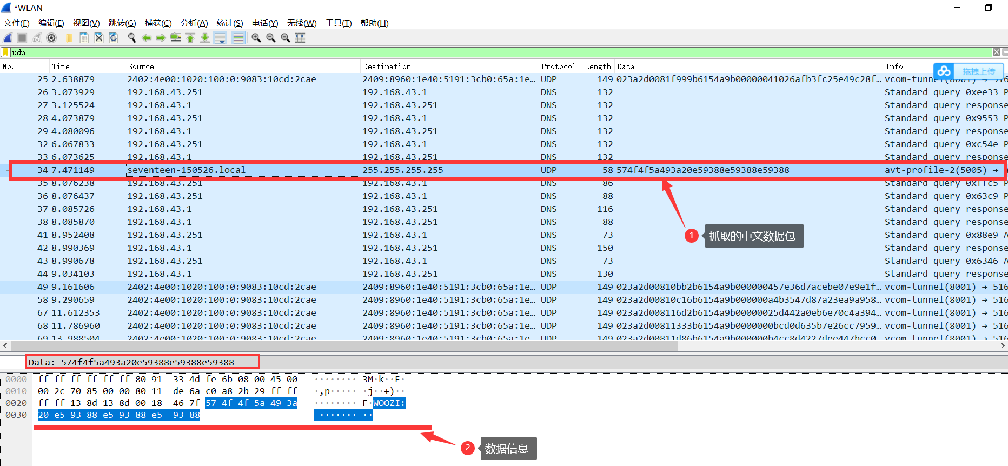Sort by the Destination column header
The image size is (1008, 466).
click(x=449, y=66)
